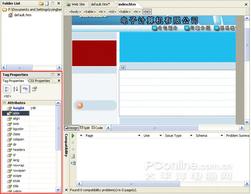Viewport: 251px width, 194px height.
Task: Switch to the CSS Properties tab
Action: click(39, 81)
